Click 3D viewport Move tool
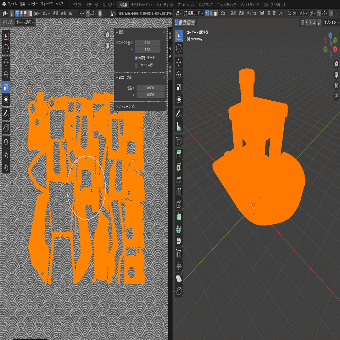The image size is (340, 340). 179,62
